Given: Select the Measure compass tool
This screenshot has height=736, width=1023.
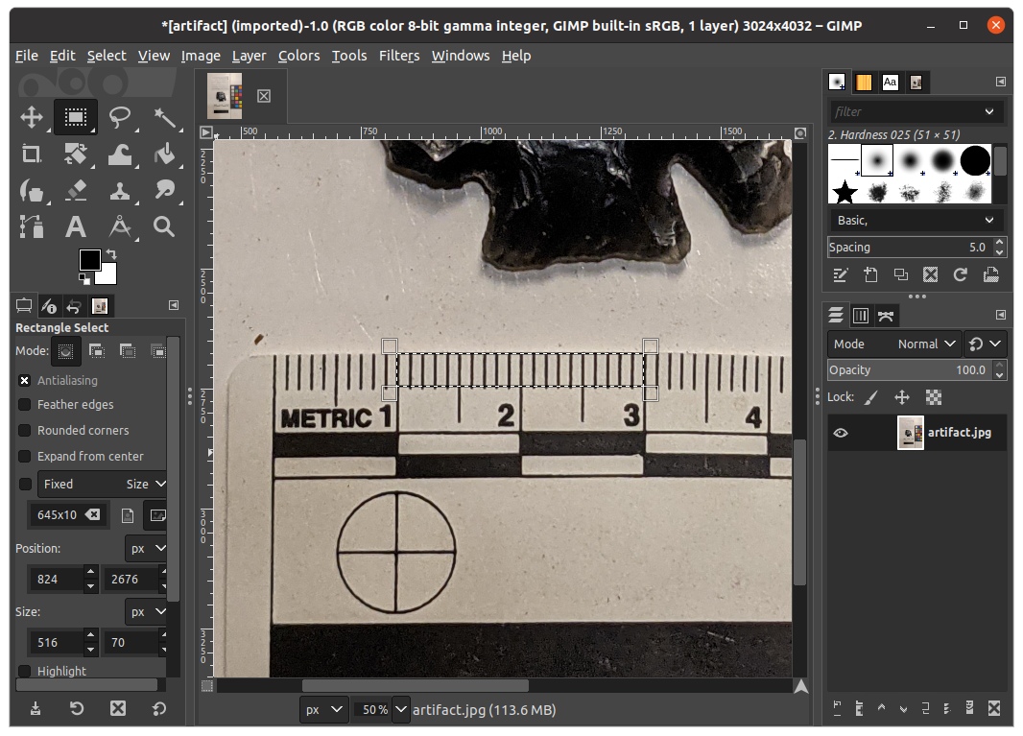Looking at the screenshot, I should 120,227.
